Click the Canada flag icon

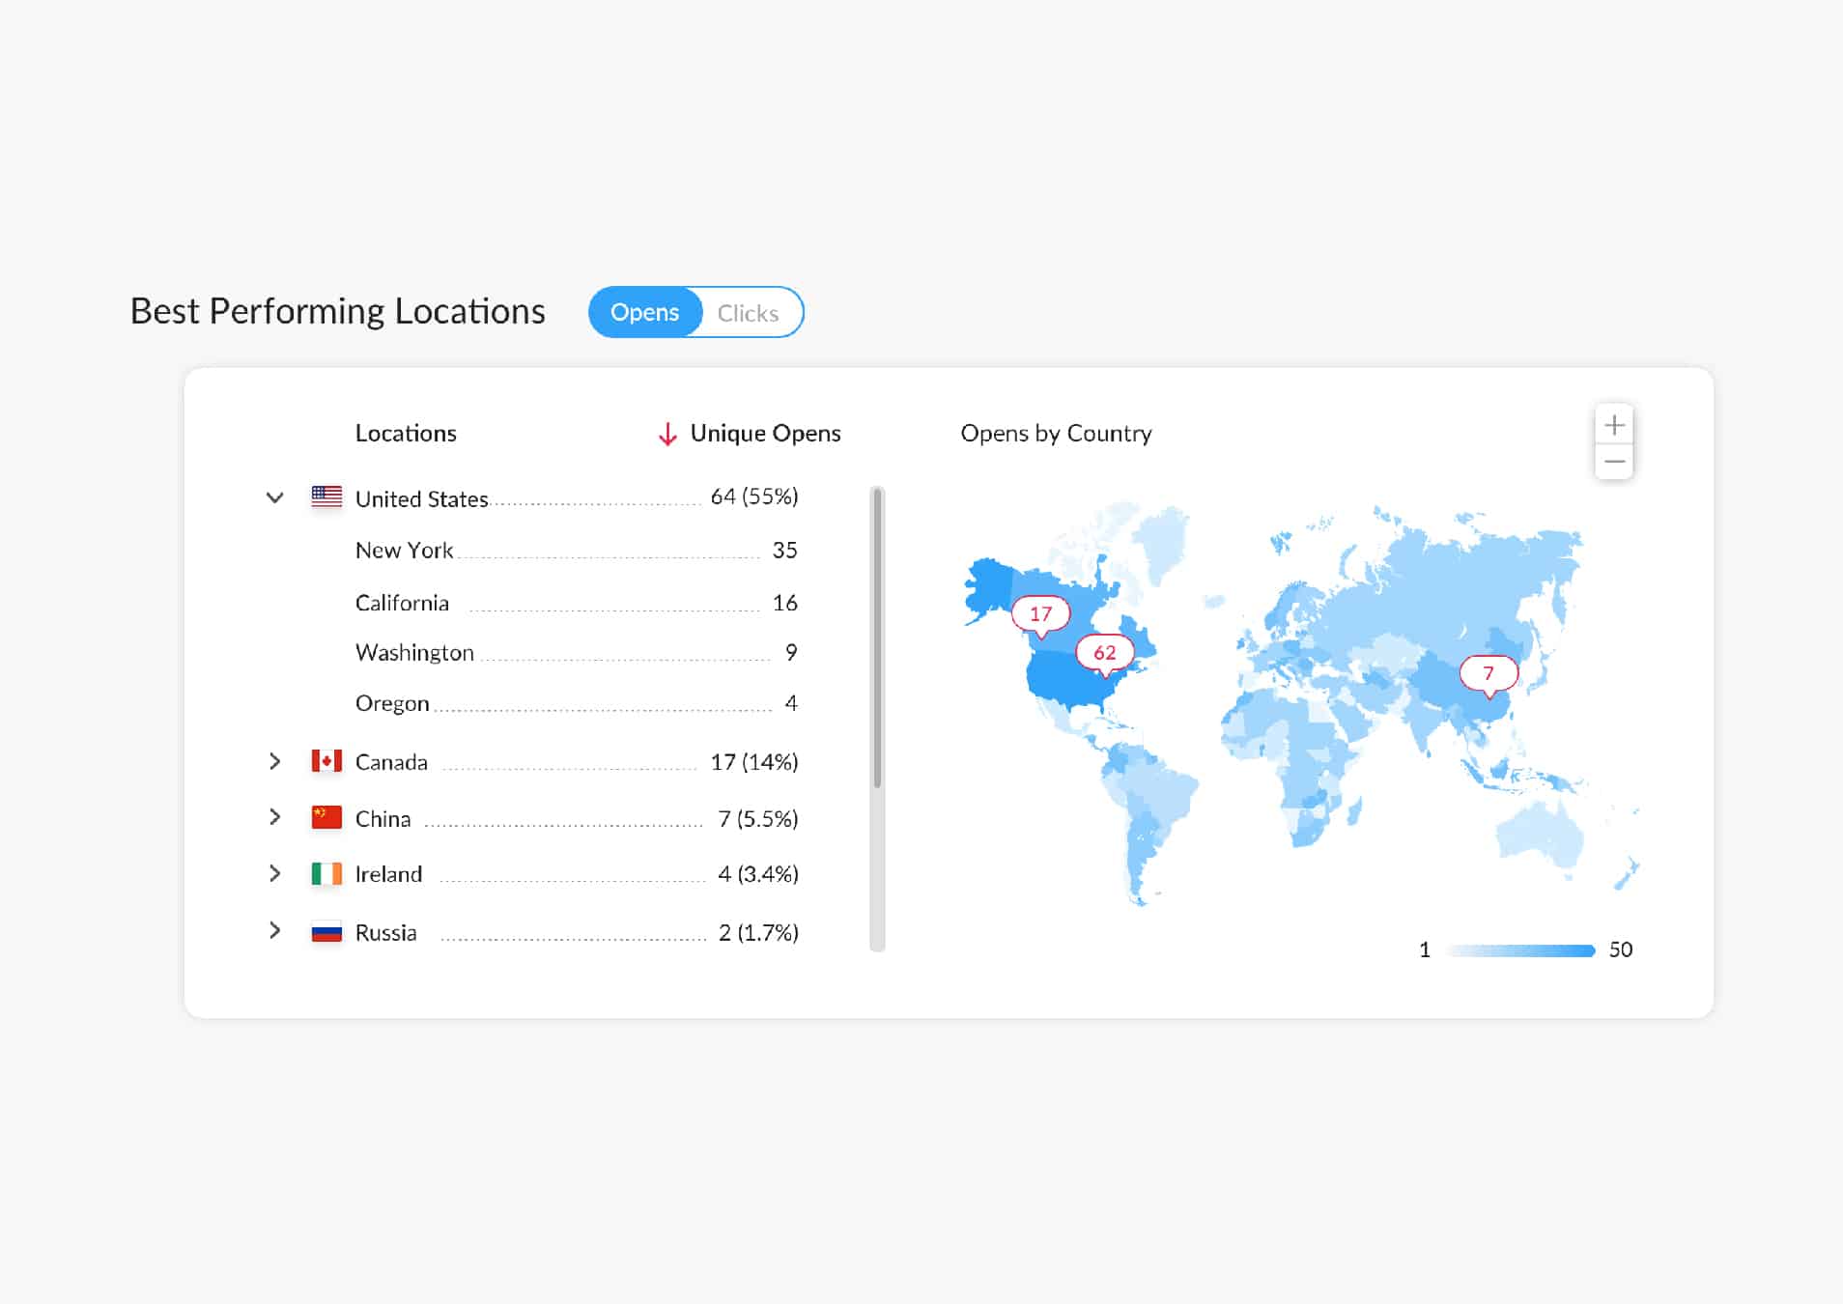(x=326, y=761)
